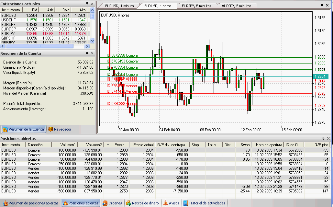Open the Navegador gear icon tab
Screen dimensions: 333x207
(x=50, y=129)
